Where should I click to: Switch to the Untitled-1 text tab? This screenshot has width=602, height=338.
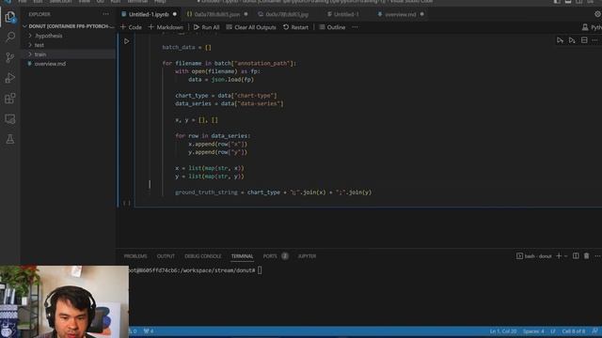click(x=346, y=14)
